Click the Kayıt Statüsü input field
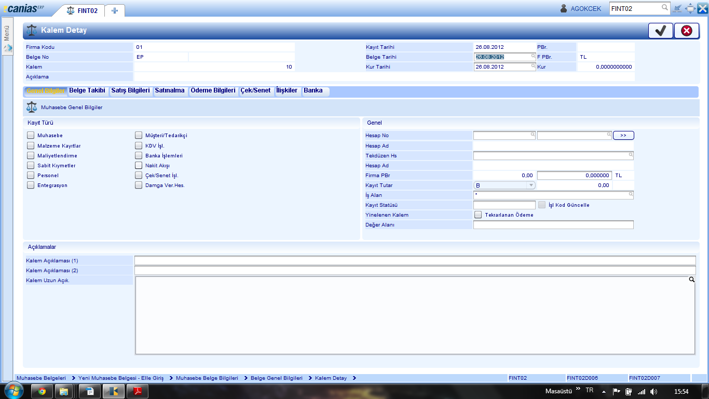Screen dimensions: 709x399 (x=505, y=205)
